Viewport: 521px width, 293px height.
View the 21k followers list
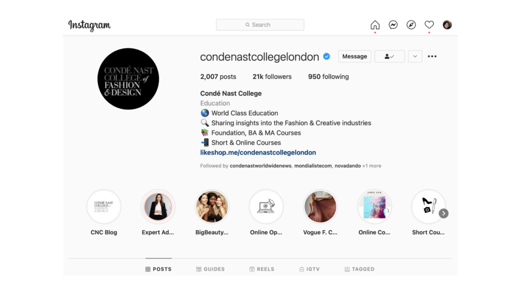tap(272, 77)
